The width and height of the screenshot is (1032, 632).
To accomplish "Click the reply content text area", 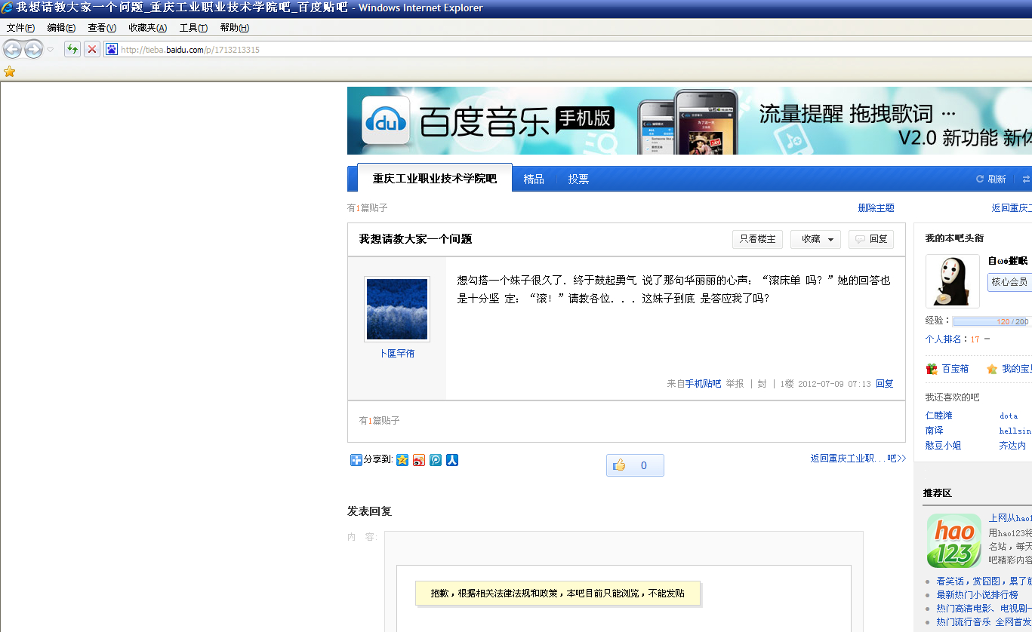I will 624,598.
